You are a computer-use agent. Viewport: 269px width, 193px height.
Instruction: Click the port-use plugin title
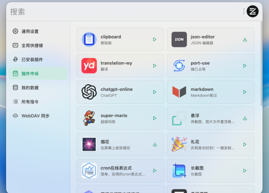200,63
